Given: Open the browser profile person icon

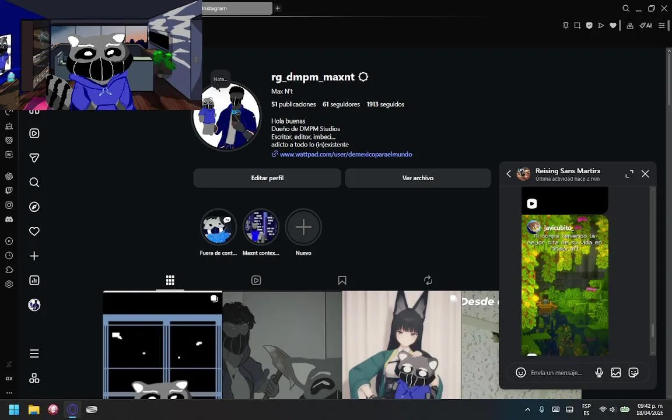Looking at the screenshot, I should tap(630, 26).
